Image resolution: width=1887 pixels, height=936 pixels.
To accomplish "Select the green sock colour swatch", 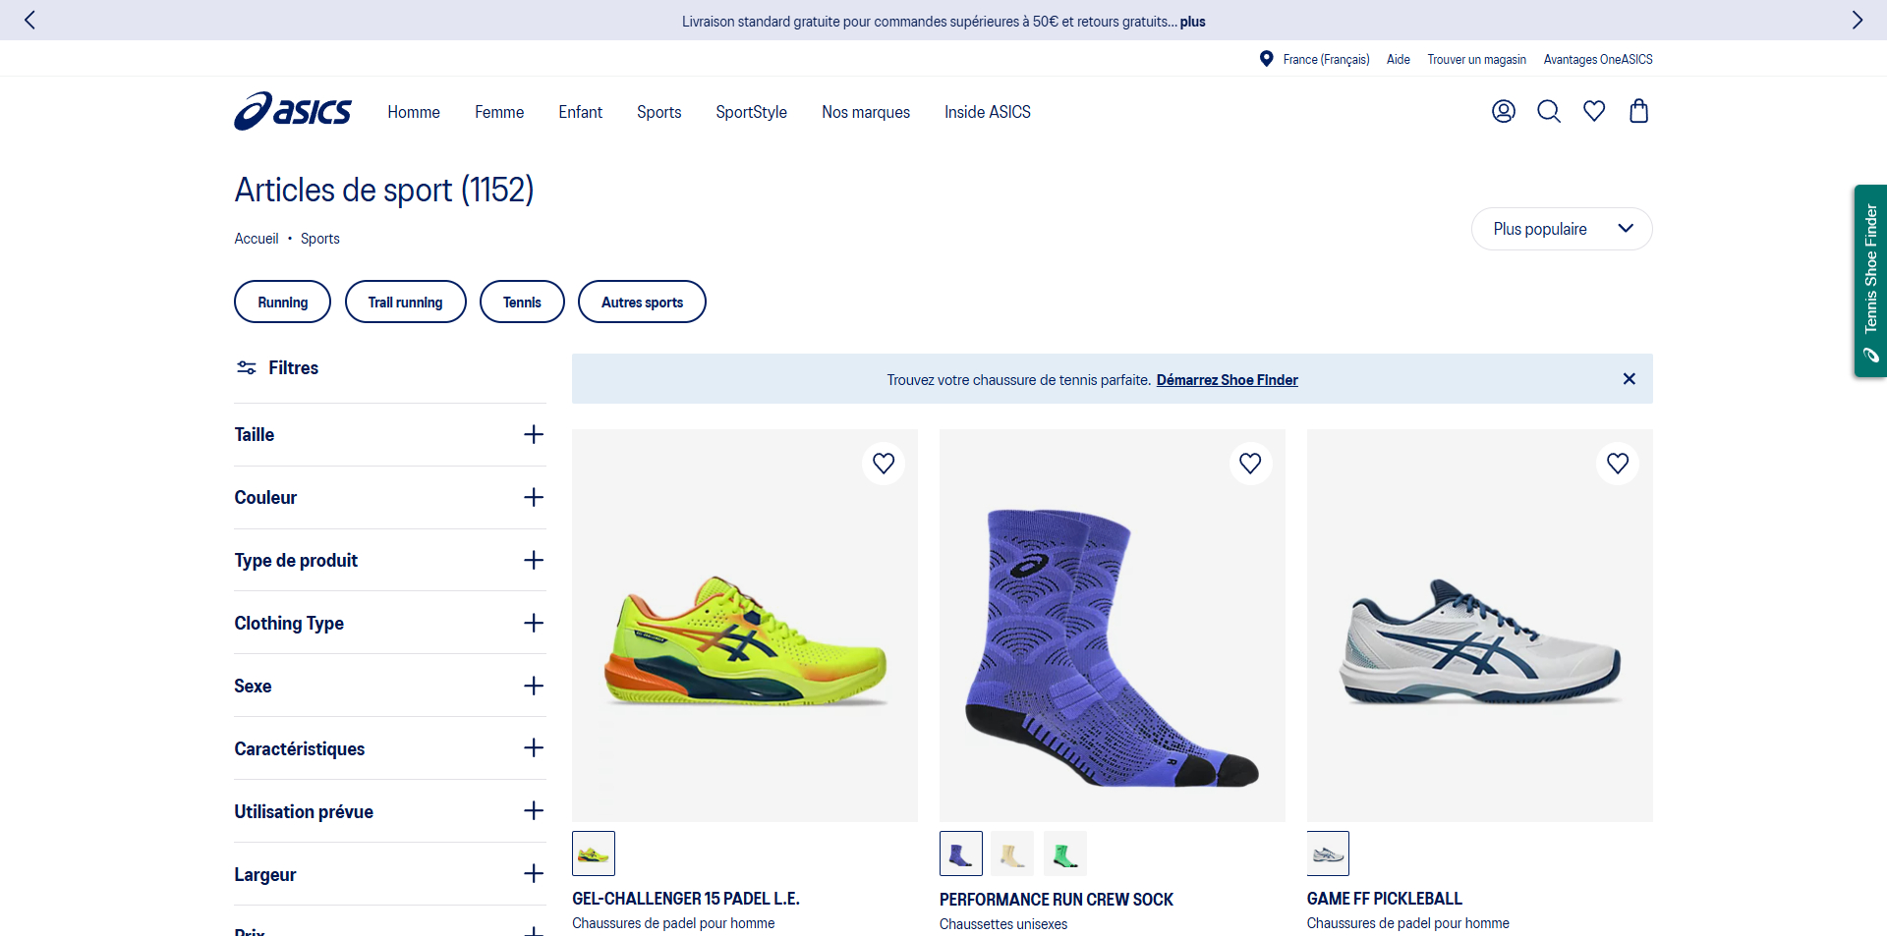I will (x=1064, y=853).
